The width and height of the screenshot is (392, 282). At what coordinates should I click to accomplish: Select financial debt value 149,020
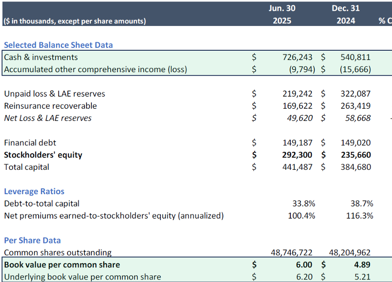355,142
